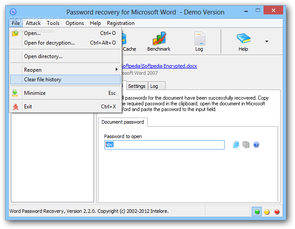The width and height of the screenshot is (295, 229).
Task: Switch to the Settings tab
Action: coord(137,86)
